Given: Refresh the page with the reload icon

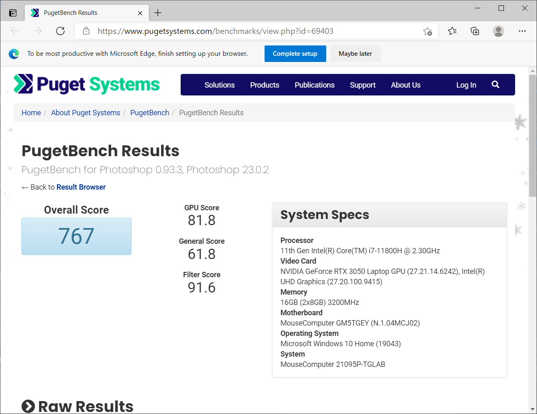Looking at the screenshot, I should point(60,31).
